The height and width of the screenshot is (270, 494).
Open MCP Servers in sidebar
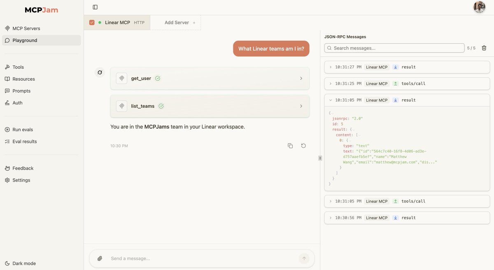click(42, 28)
